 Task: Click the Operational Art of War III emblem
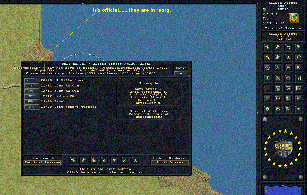coord(283,148)
